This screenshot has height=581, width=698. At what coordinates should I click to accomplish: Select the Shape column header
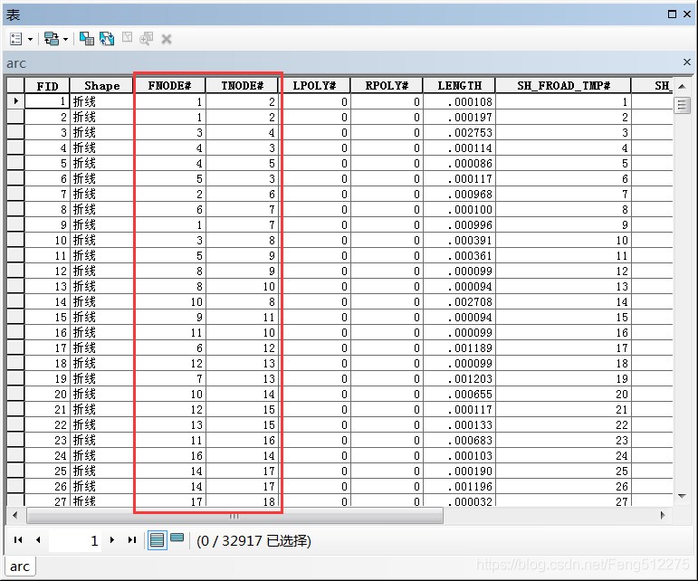pyautogui.click(x=102, y=86)
